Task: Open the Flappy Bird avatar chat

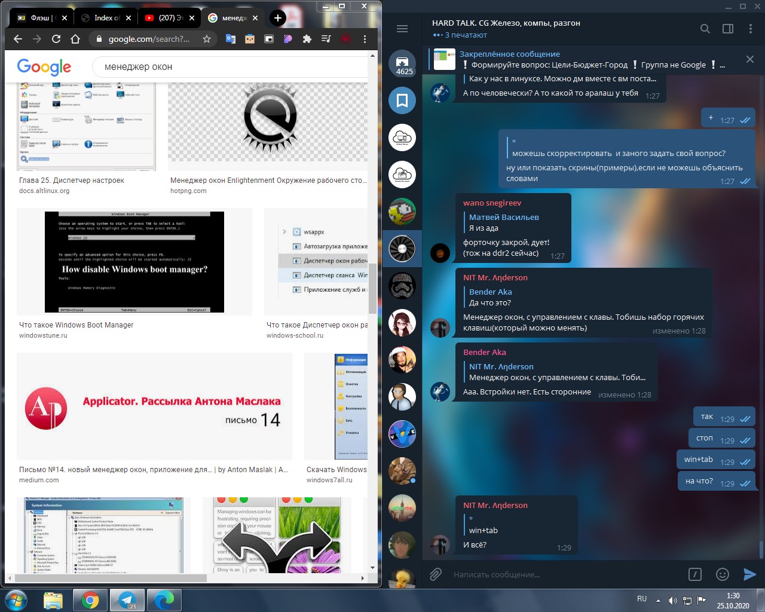Action: 402,212
